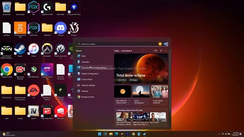The height and width of the screenshot is (137, 244).
Task: Open Graphics settings from Recent list
Action: (x=94, y=85)
